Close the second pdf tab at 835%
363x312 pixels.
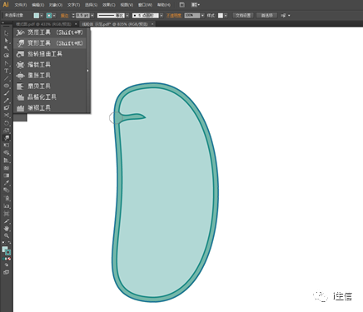(x=152, y=24)
